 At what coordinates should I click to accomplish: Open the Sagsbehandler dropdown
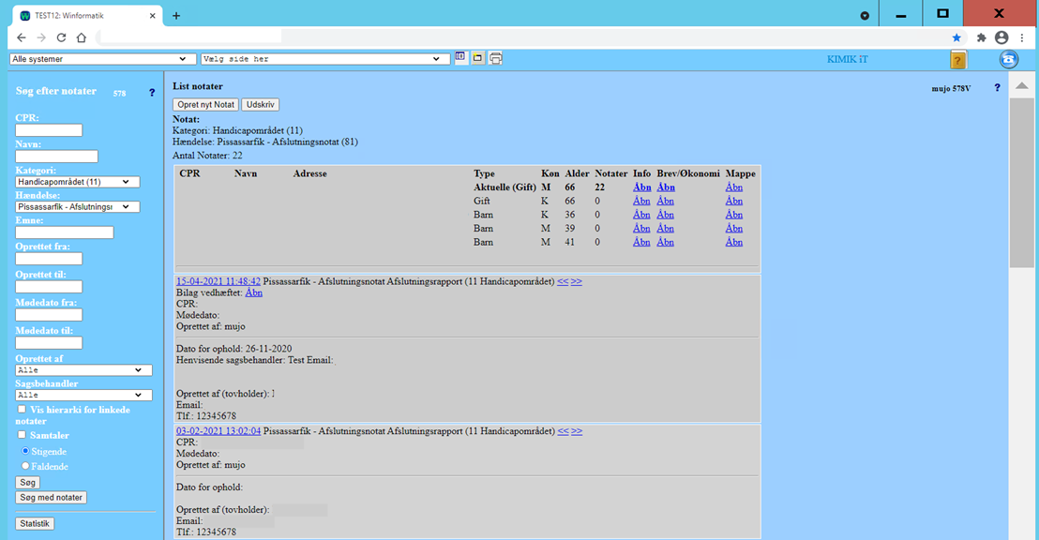coord(83,395)
